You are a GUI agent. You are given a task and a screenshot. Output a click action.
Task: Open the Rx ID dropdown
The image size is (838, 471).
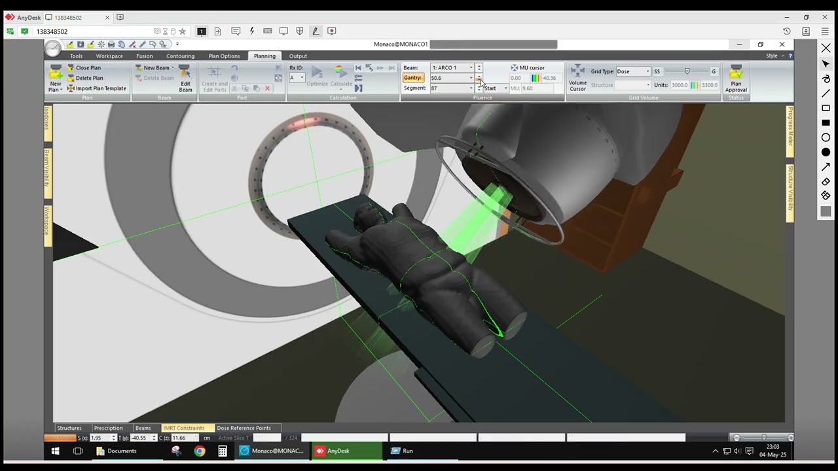tap(302, 78)
